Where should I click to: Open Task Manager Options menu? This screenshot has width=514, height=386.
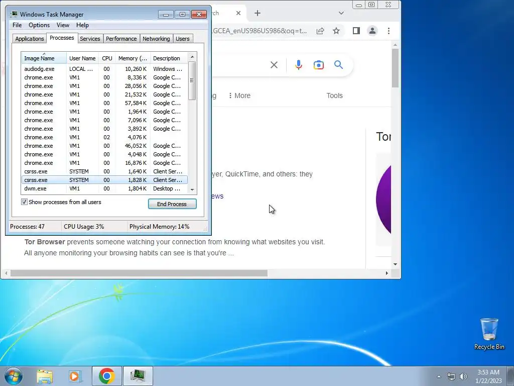click(39, 25)
